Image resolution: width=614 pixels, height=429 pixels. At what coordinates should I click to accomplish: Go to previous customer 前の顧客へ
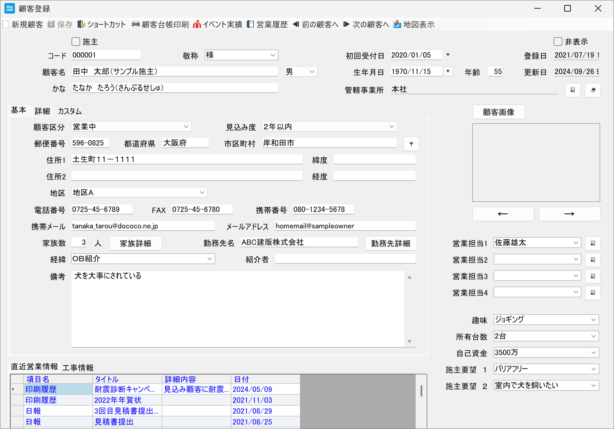(x=296, y=25)
